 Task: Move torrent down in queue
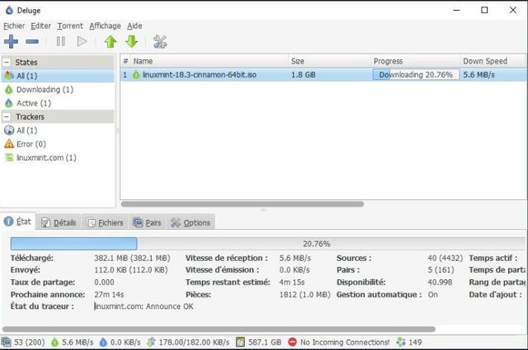click(131, 41)
